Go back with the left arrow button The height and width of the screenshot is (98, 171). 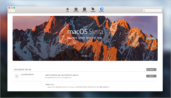(x=10, y=11)
